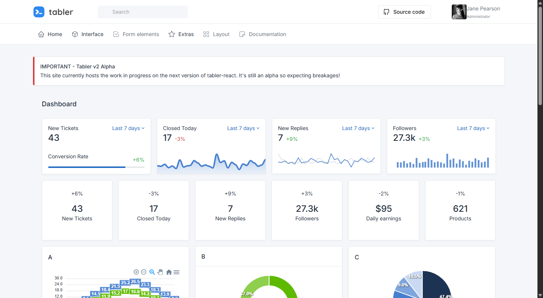Click the '30.0' y-axis label in chart A
The height and width of the screenshot is (298, 543).
(58, 278)
